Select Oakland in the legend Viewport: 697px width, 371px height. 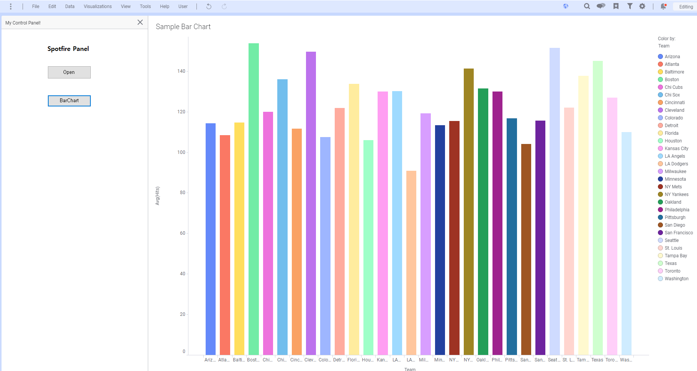tap(669, 202)
